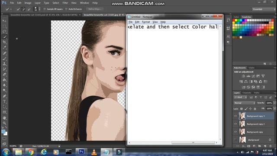
Task: Delete layer with trash icon
Action: 271,146
